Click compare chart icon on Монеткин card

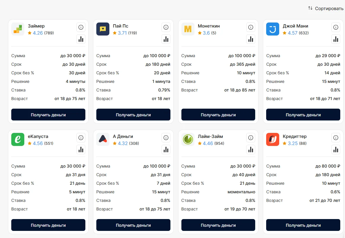click(251, 39)
